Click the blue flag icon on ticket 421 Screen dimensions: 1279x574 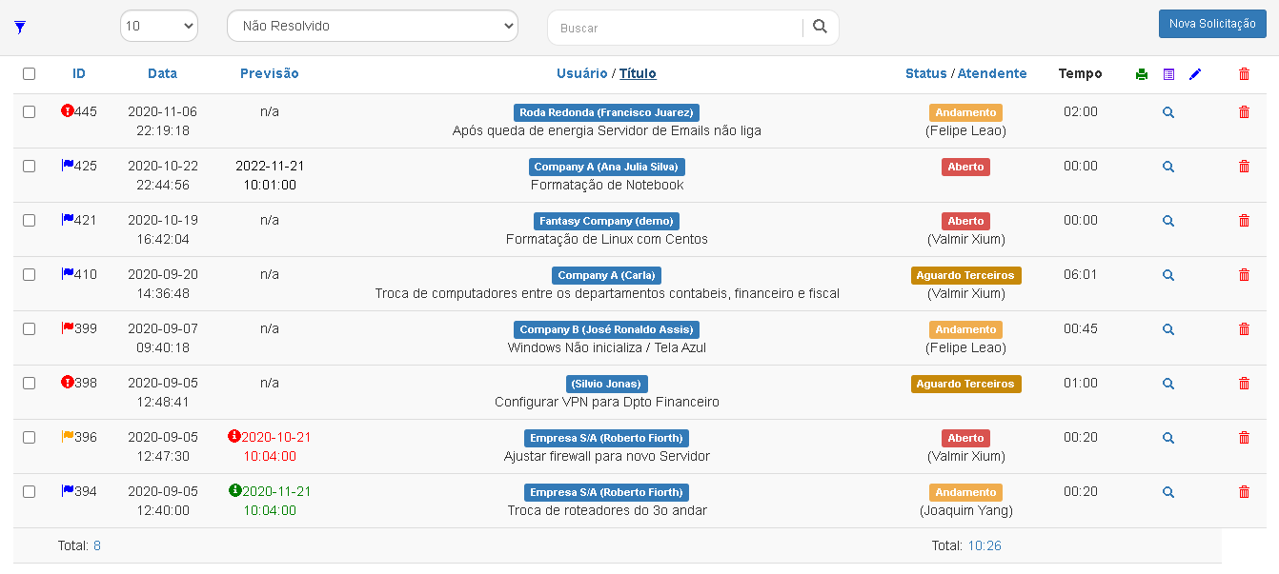pyautogui.click(x=66, y=220)
